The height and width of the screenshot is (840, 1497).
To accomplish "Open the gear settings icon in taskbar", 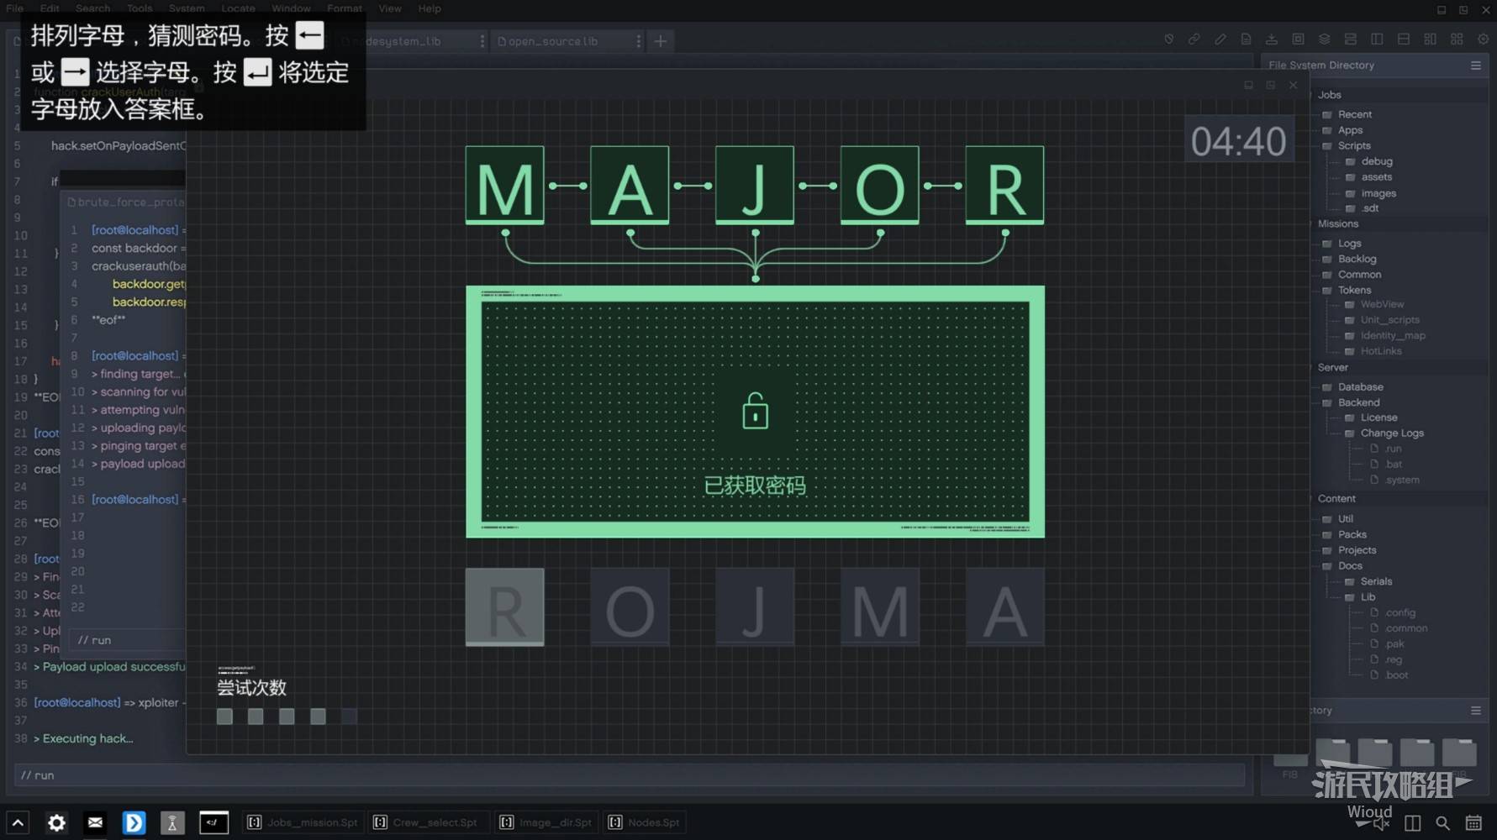I will (56, 822).
